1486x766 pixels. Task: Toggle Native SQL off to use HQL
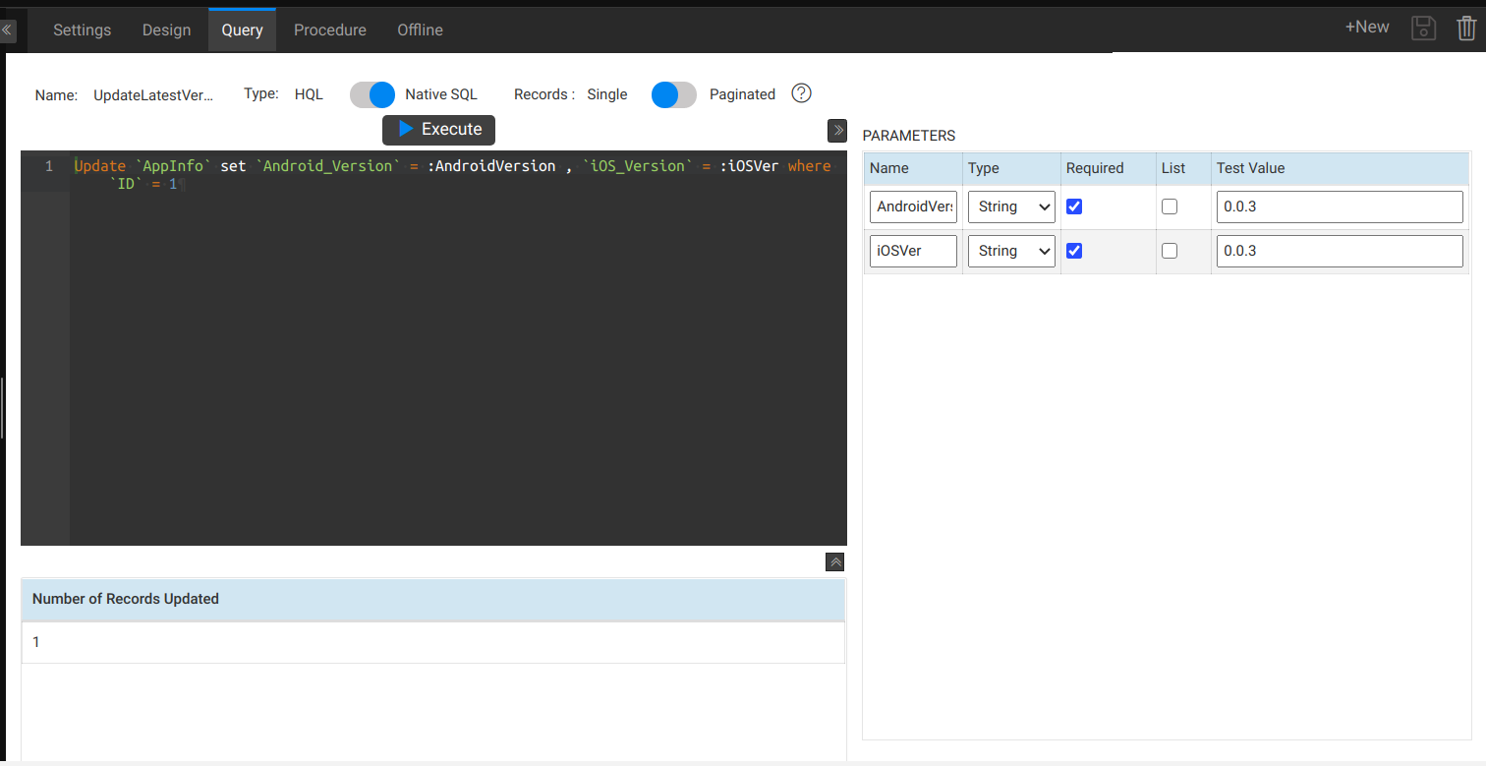372,93
